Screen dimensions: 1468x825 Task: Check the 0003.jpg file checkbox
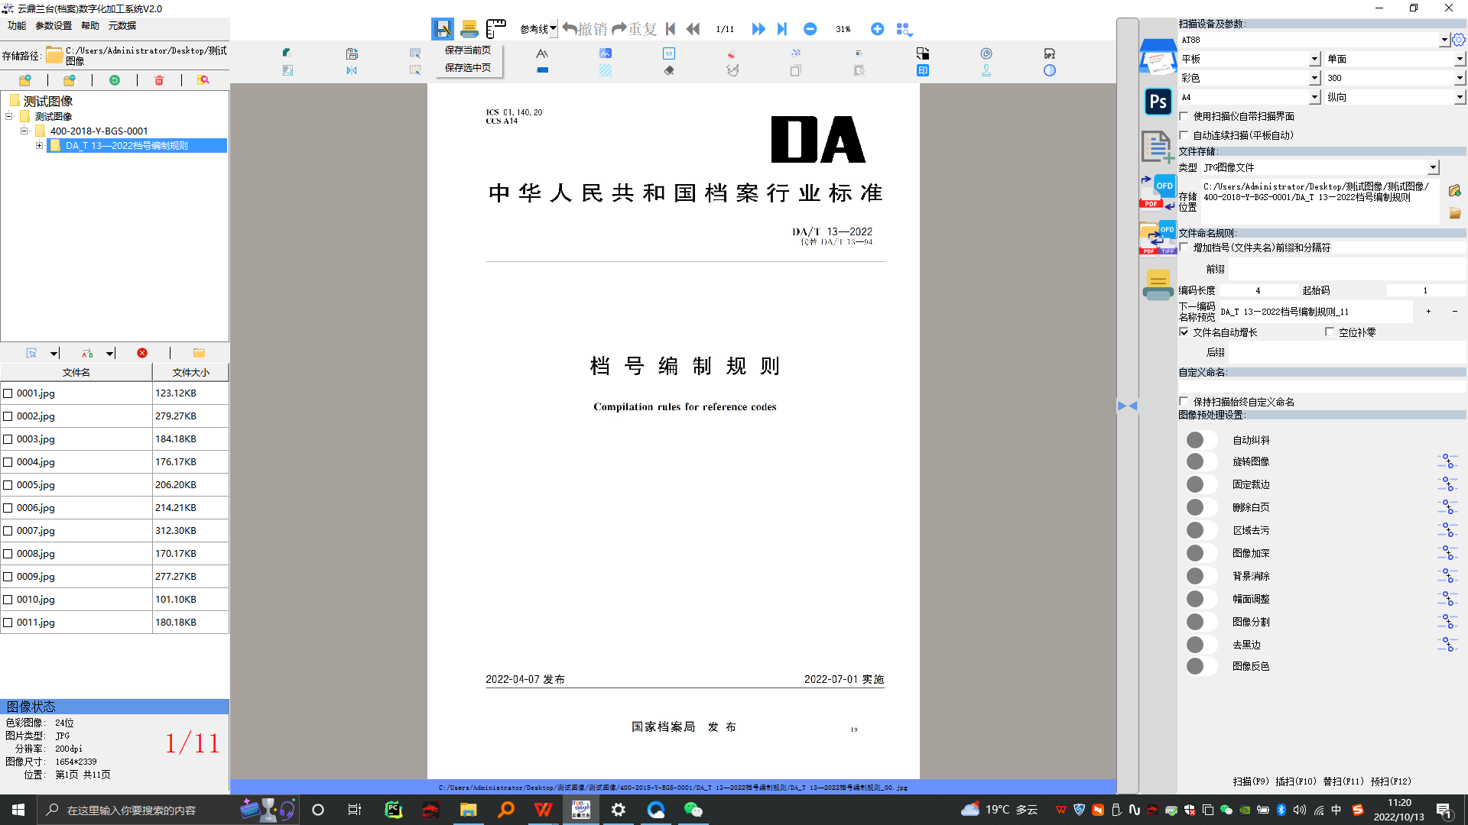(8, 439)
